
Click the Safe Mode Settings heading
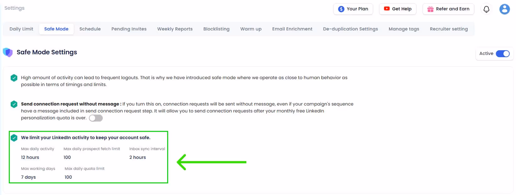pyautogui.click(x=47, y=52)
